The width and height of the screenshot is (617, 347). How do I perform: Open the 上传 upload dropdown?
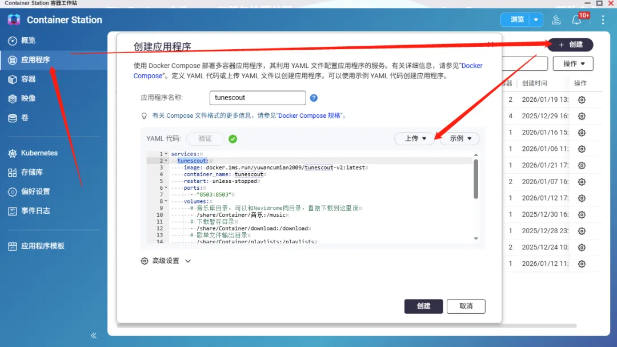pyautogui.click(x=415, y=139)
